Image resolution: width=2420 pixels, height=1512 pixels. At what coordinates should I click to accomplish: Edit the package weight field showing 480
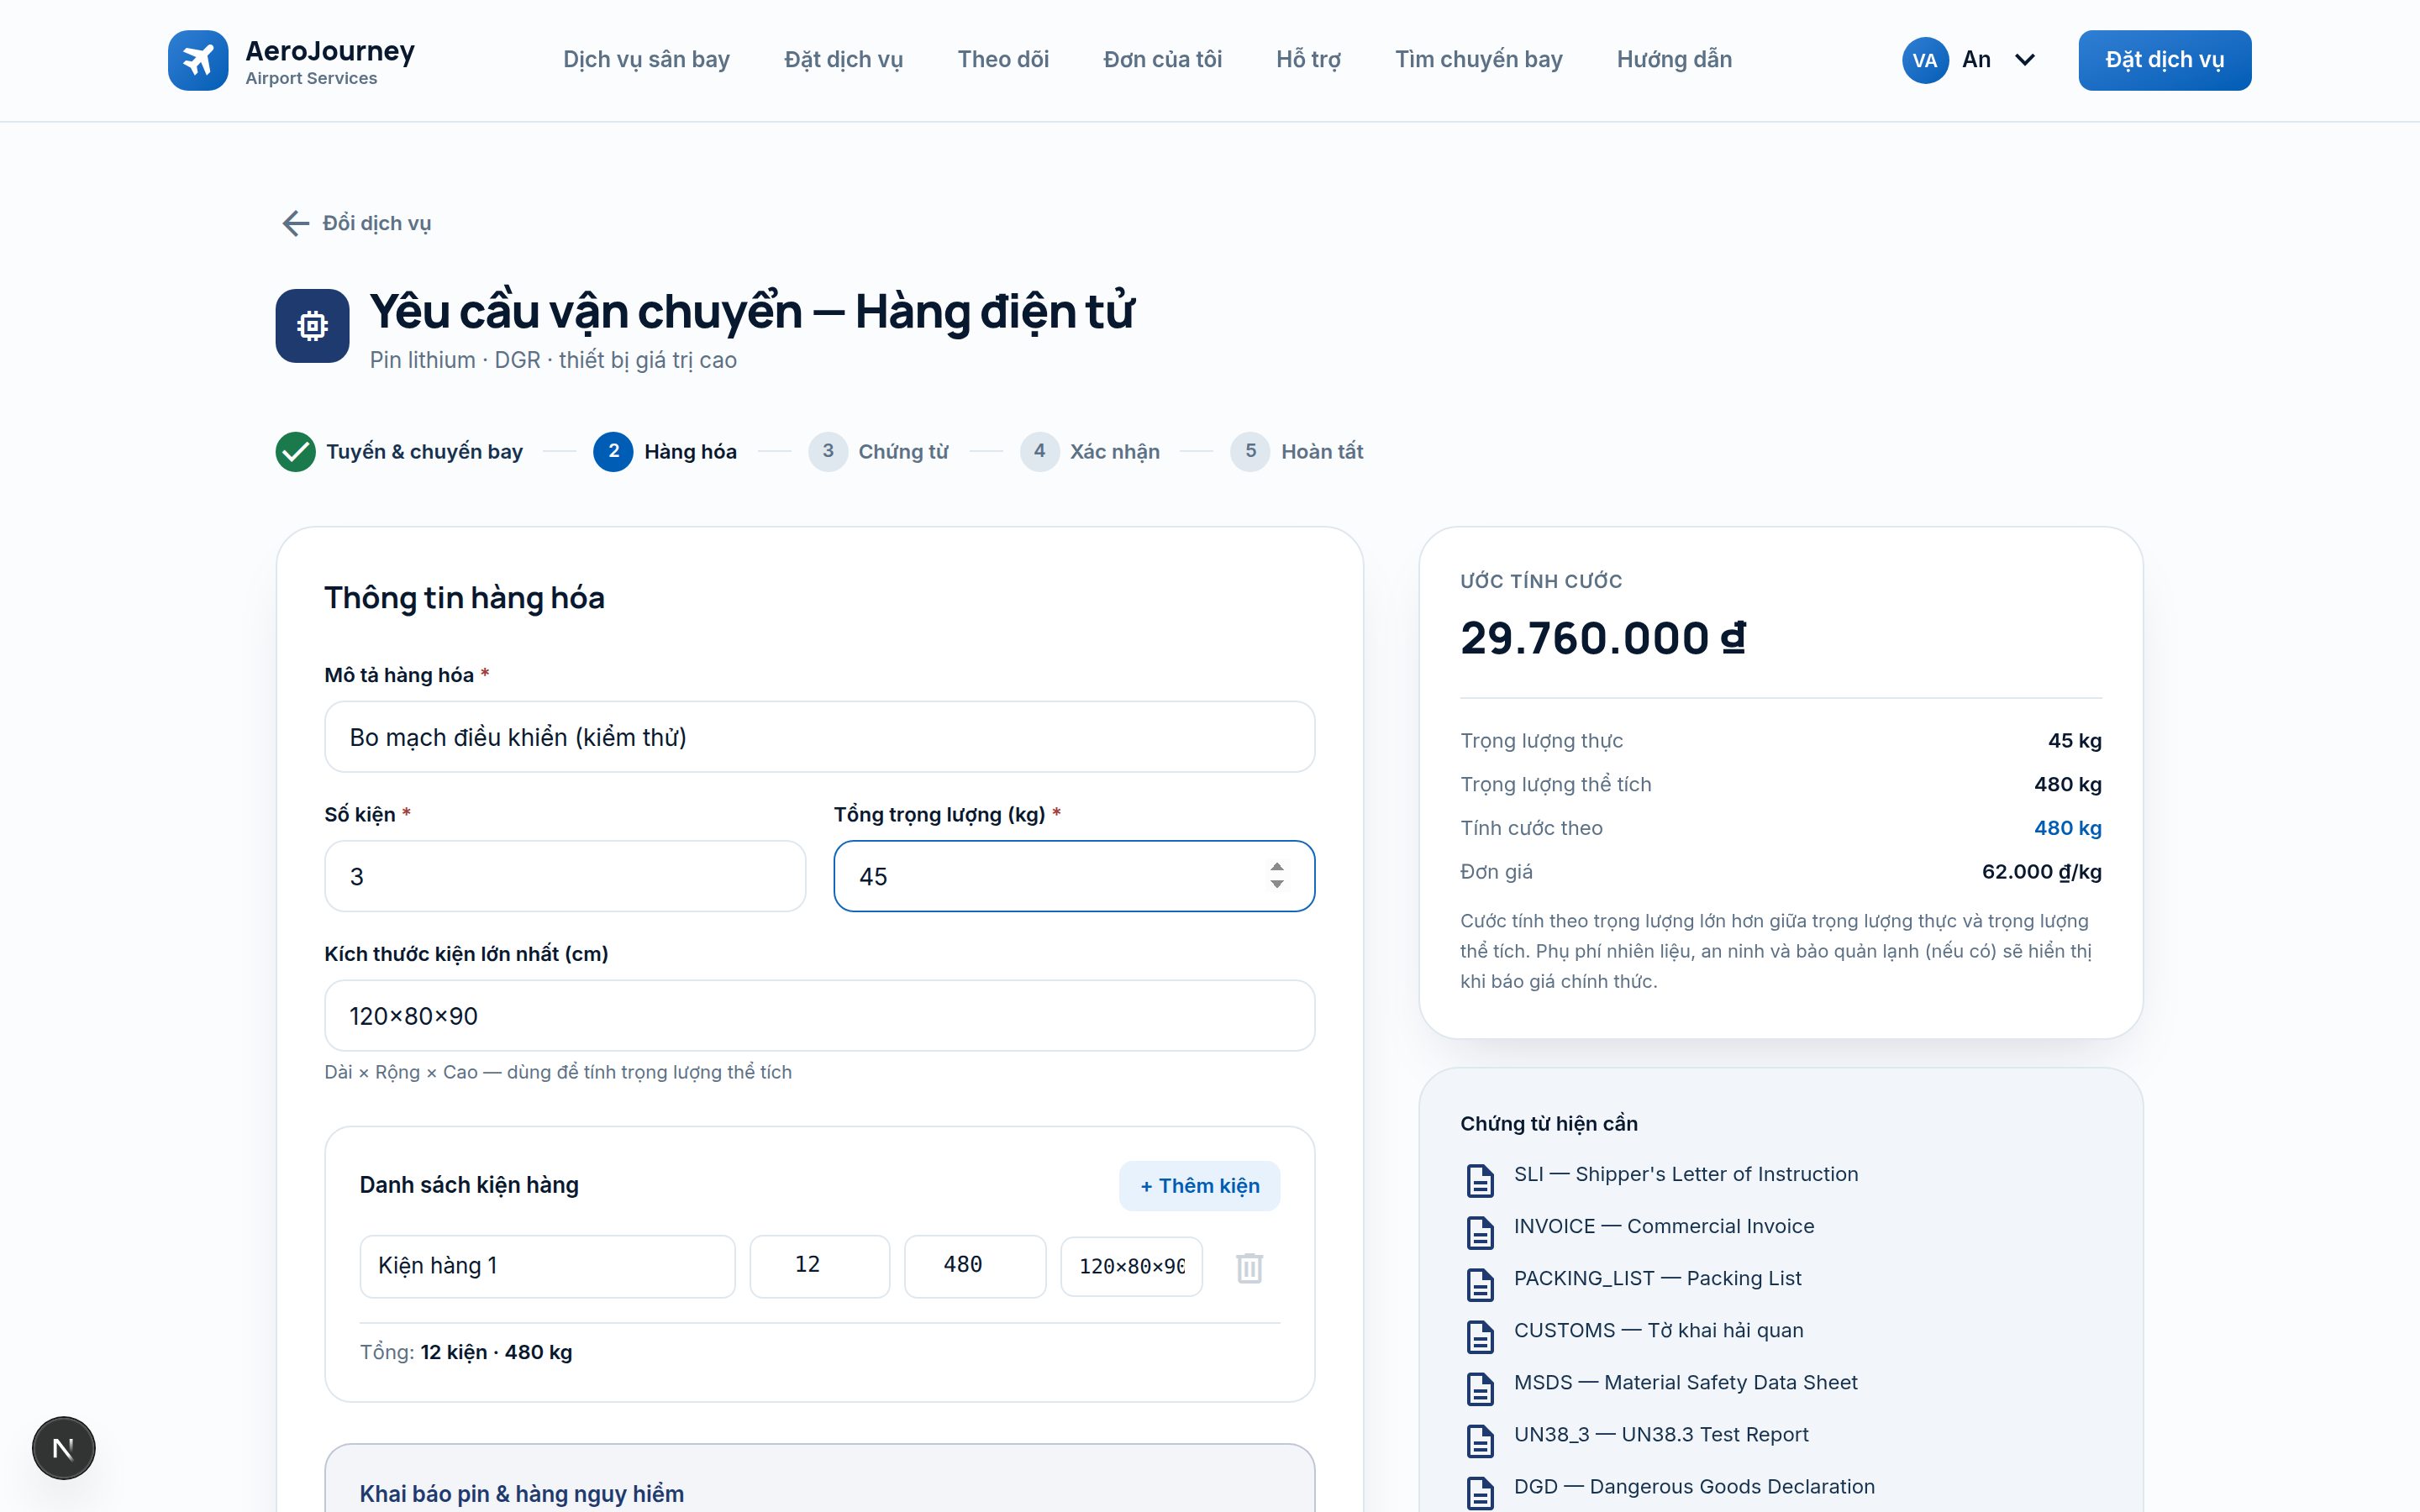[975, 1266]
